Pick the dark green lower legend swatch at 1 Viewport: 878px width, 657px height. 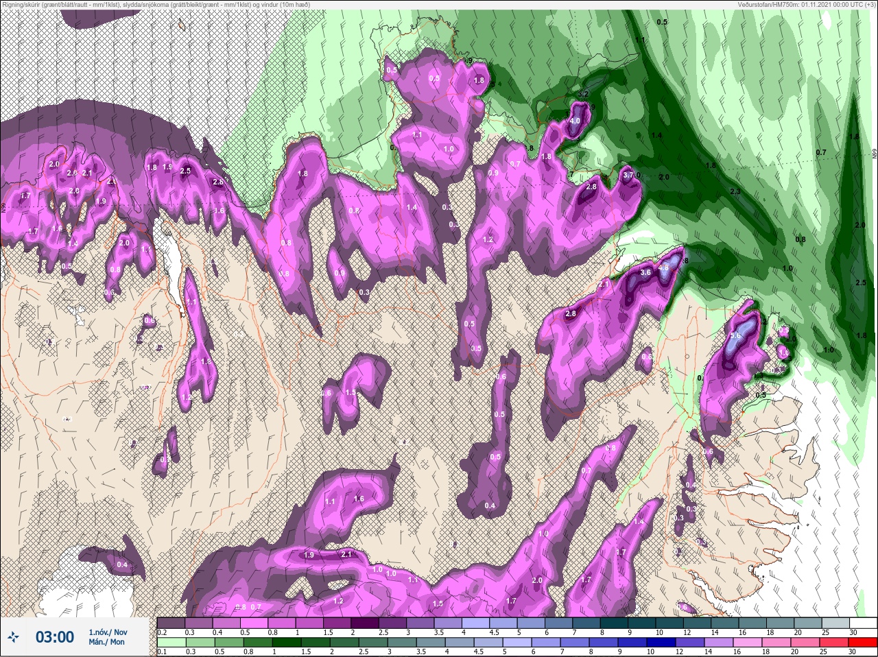[285, 642]
